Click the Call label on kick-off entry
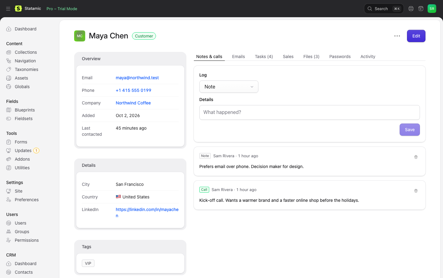The image size is (443, 278). tap(204, 190)
